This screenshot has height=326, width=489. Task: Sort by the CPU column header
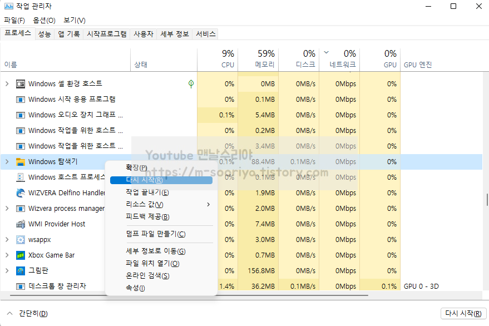tap(218, 60)
